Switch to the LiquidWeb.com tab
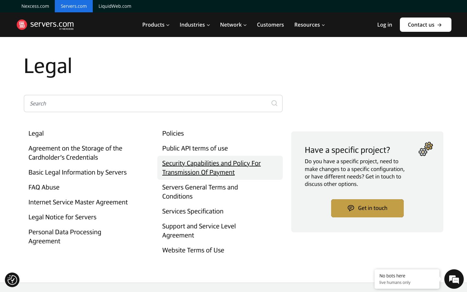This screenshot has width=467, height=292. (x=115, y=6)
